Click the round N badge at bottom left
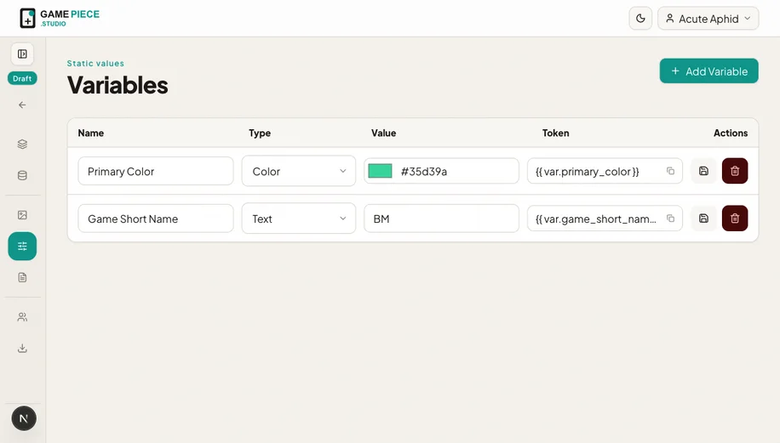The width and height of the screenshot is (780, 443). click(24, 418)
